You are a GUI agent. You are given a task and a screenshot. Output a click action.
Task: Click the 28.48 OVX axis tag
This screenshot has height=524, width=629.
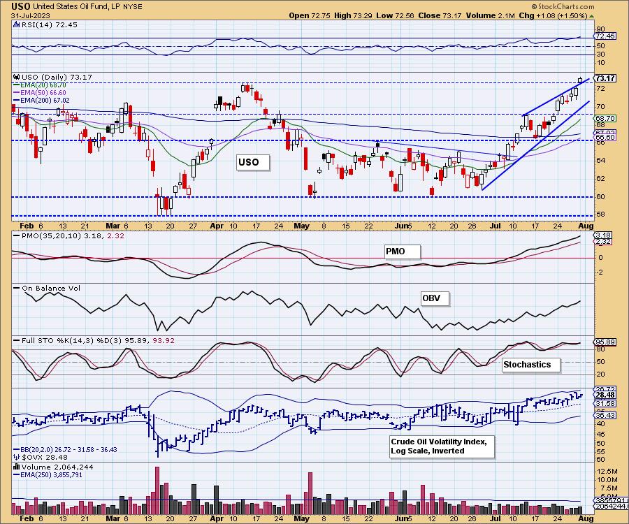605,395
